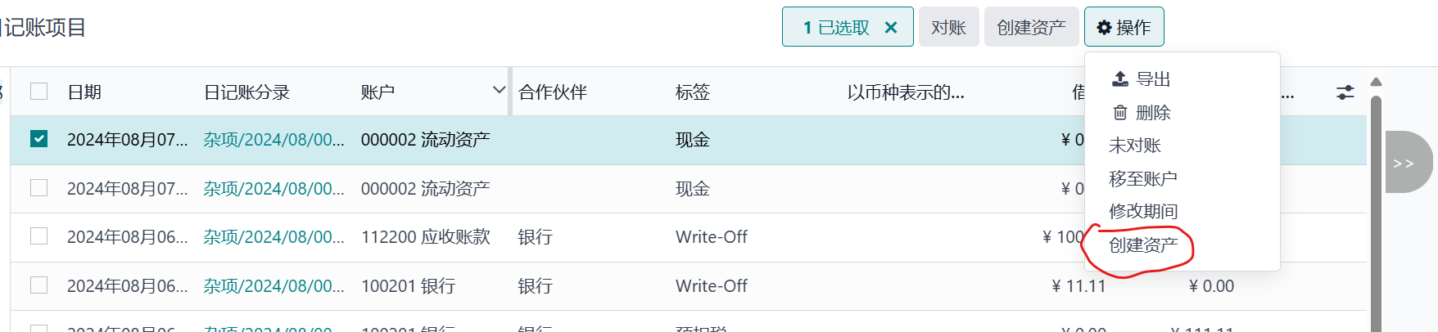The image size is (1438, 332).
Task: Expand the 账户 column dropdown arrow
Action: pyautogui.click(x=499, y=90)
